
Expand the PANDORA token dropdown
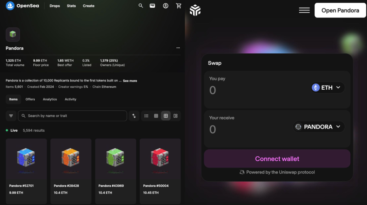click(319, 127)
